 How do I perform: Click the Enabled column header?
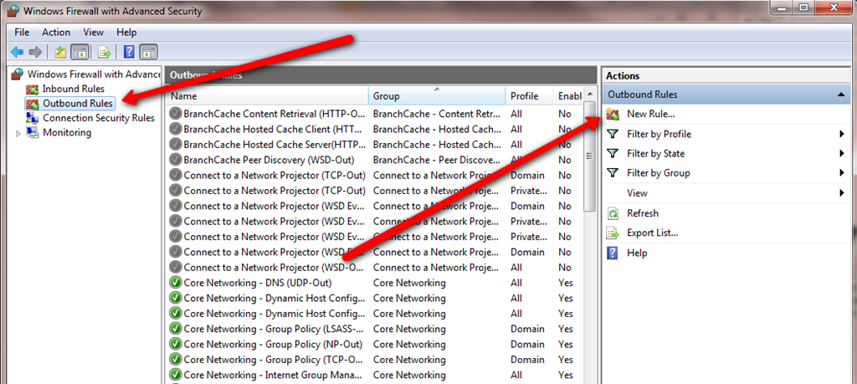tap(568, 96)
